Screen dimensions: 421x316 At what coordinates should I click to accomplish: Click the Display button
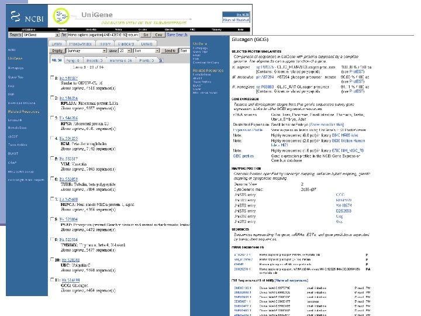57,50
